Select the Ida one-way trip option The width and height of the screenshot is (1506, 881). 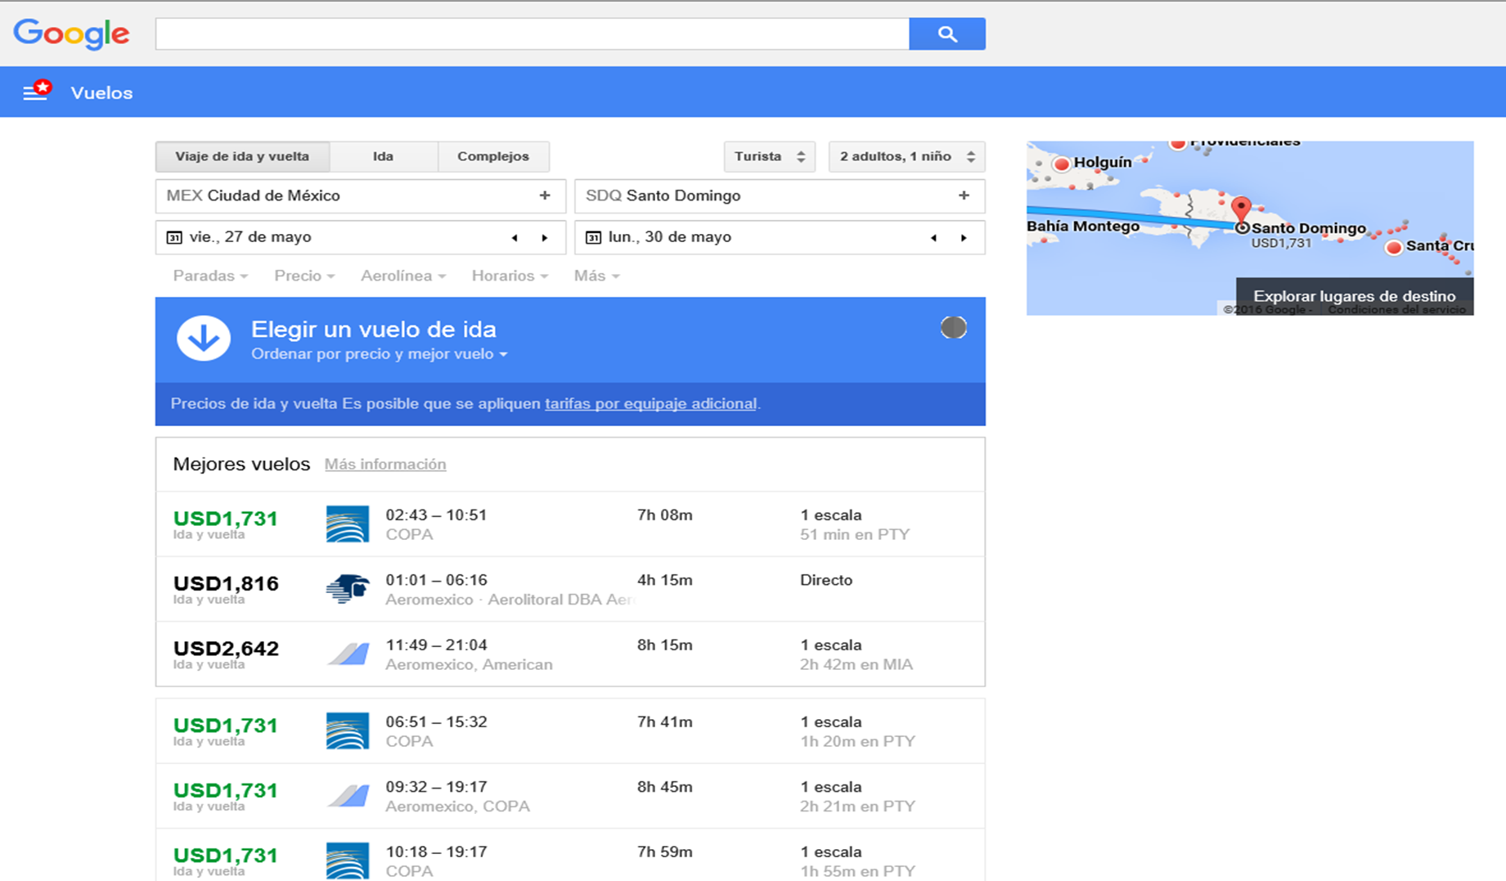383,156
